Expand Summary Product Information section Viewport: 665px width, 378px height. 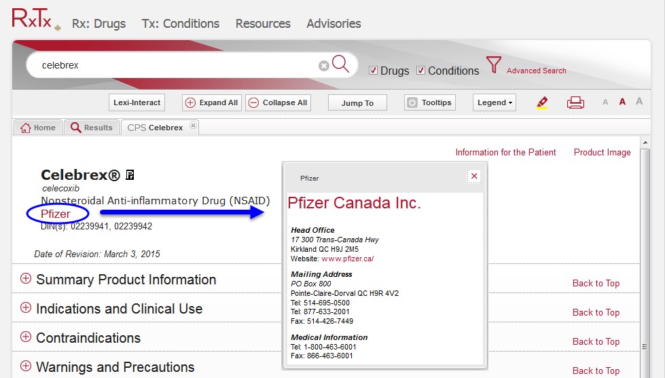pos(26,278)
